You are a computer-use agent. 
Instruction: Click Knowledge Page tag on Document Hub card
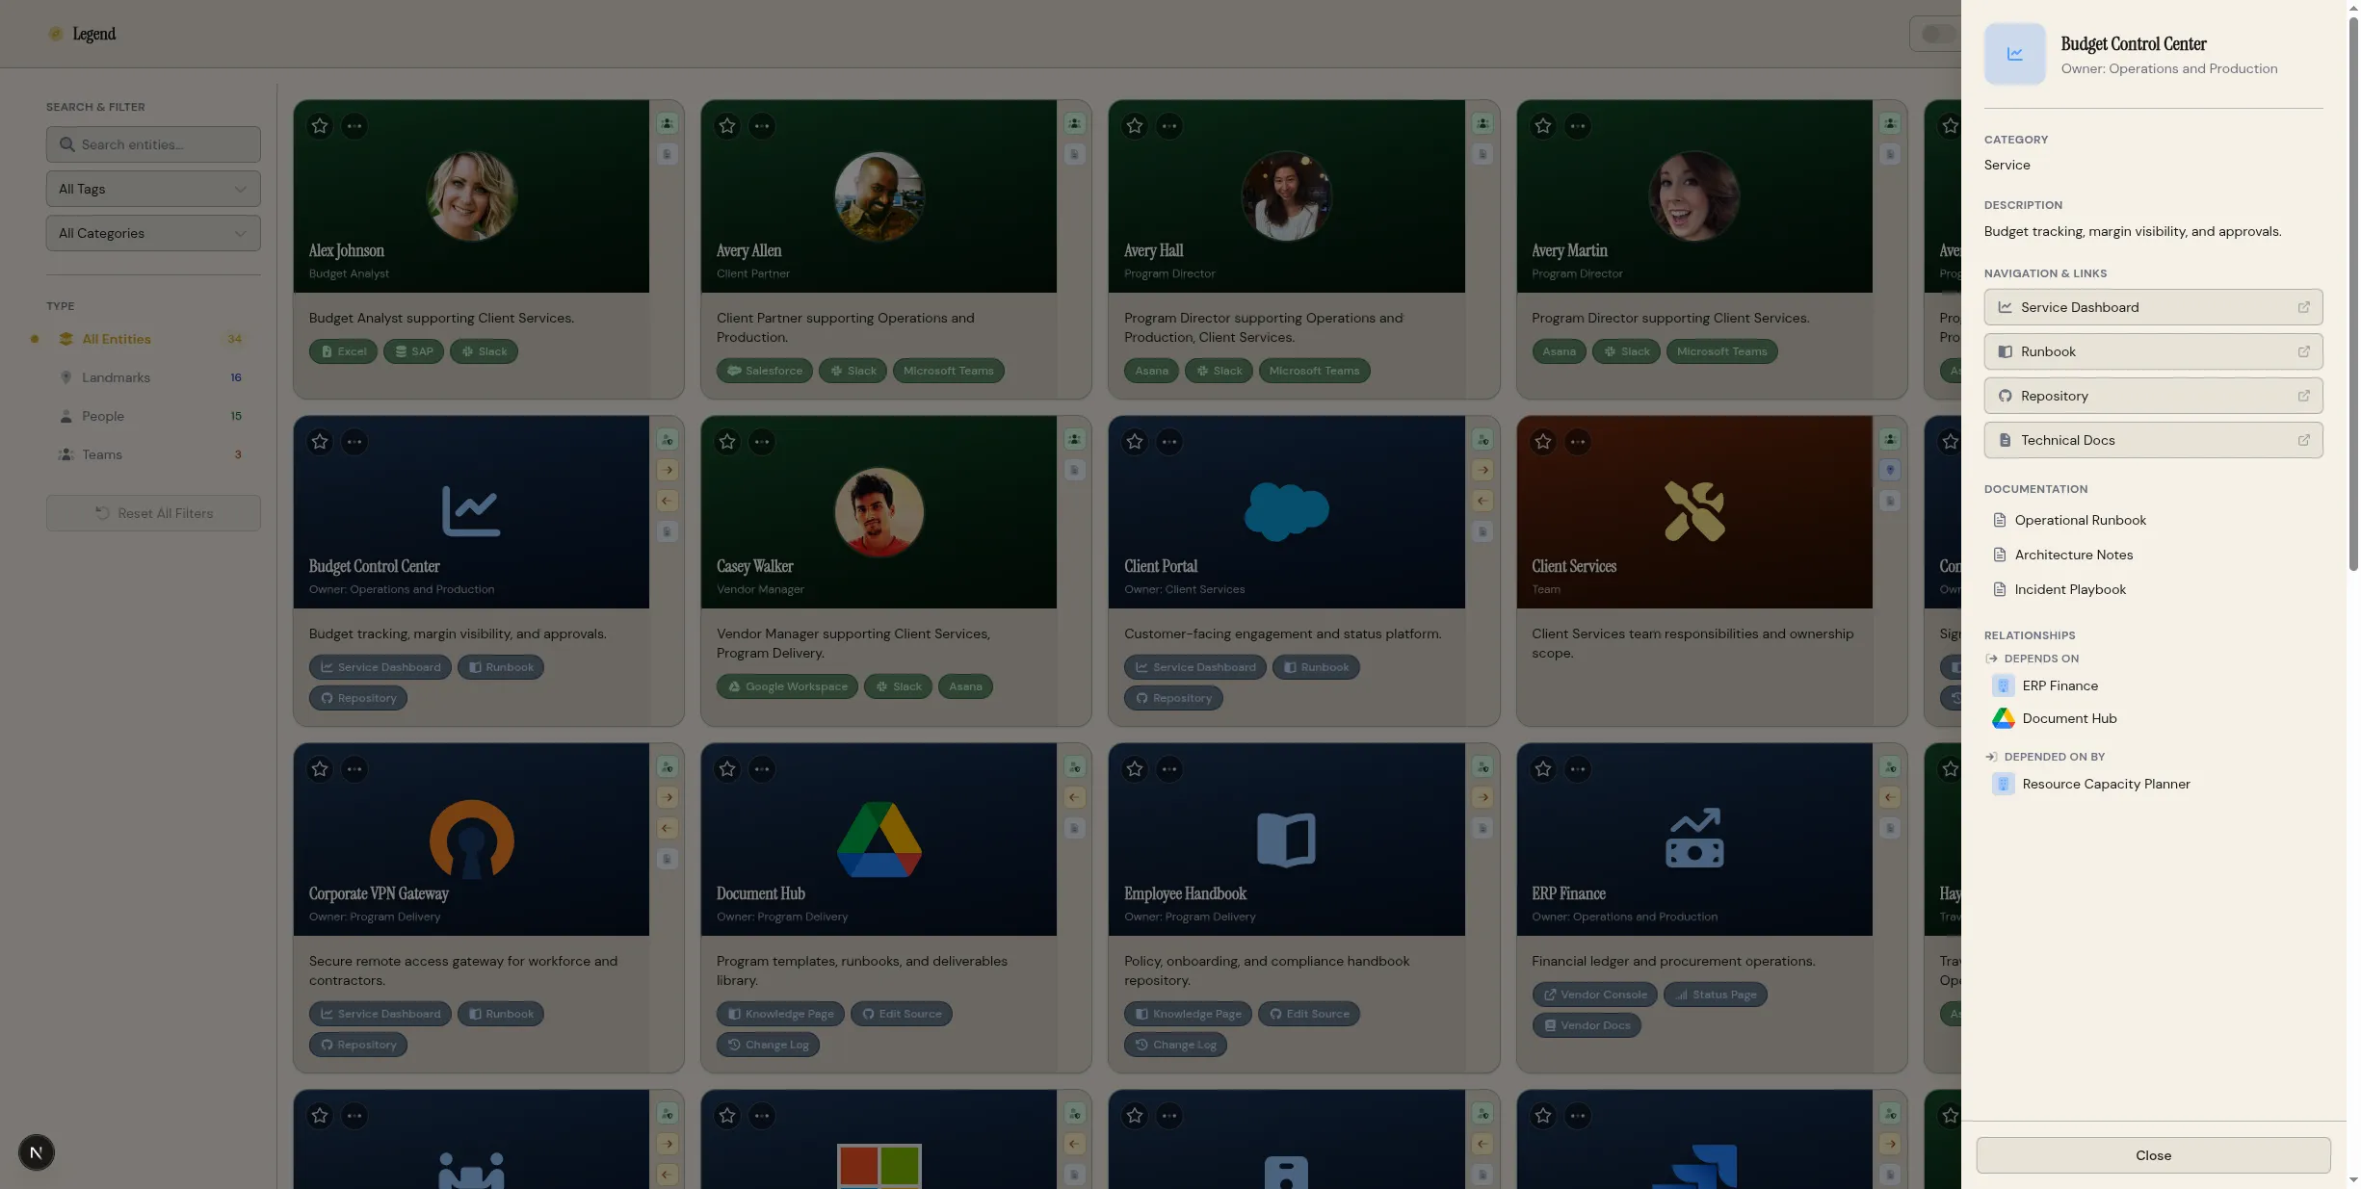[780, 1014]
